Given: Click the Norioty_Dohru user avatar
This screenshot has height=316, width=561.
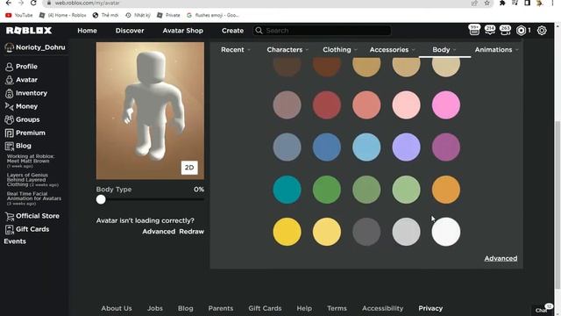Looking at the screenshot, I should coord(10,47).
